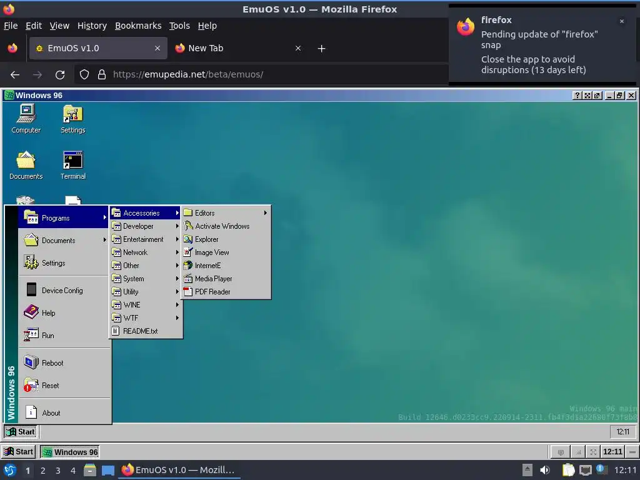
Task: Click the EmuOS v1.0 Mozilla taskbar entry
Action: tap(179, 470)
